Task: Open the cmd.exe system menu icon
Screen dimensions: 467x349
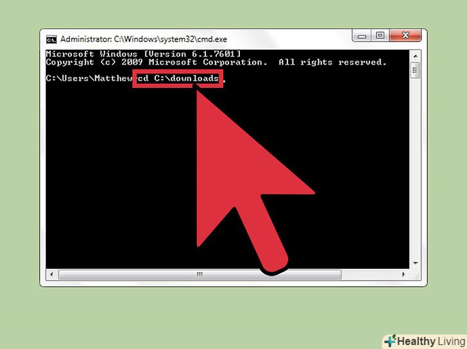Action: pyautogui.click(x=51, y=39)
